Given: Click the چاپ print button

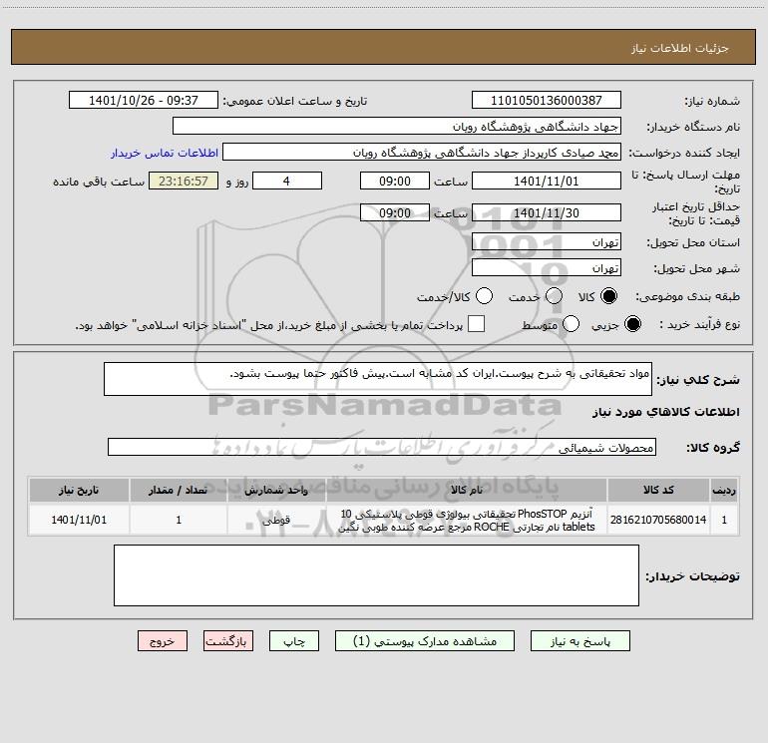Looking at the screenshot, I should pos(294,641).
